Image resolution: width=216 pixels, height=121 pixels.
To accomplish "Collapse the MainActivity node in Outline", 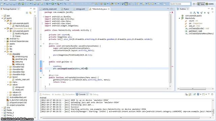I will 179,18.
